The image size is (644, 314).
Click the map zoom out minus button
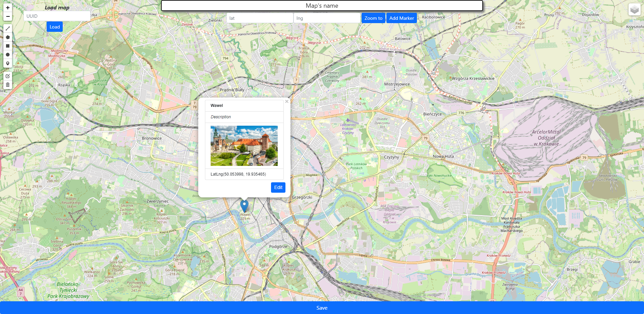click(8, 16)
